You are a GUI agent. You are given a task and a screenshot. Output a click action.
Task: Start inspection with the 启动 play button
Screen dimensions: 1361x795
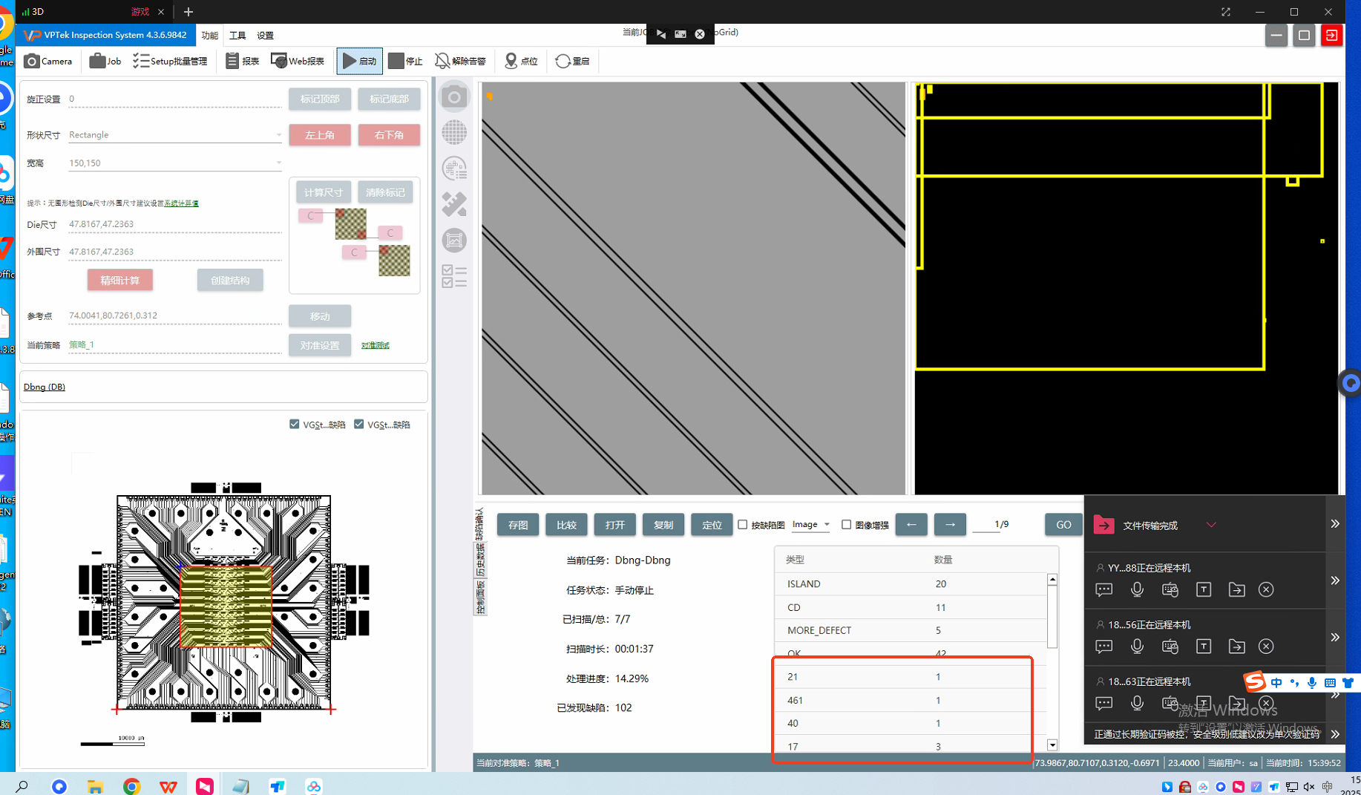pyautogui.click(x=359, y=61)
